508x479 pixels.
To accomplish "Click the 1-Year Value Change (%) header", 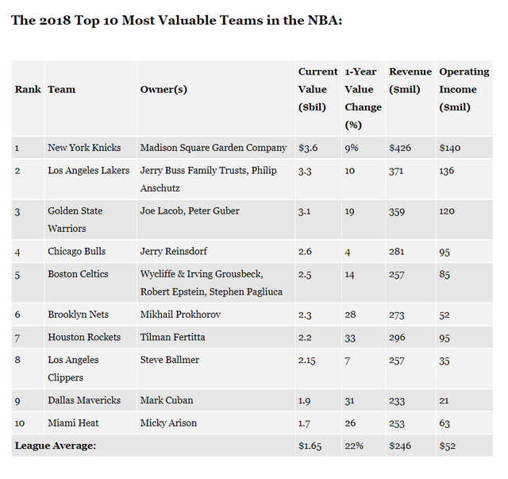I will (363, 98).
